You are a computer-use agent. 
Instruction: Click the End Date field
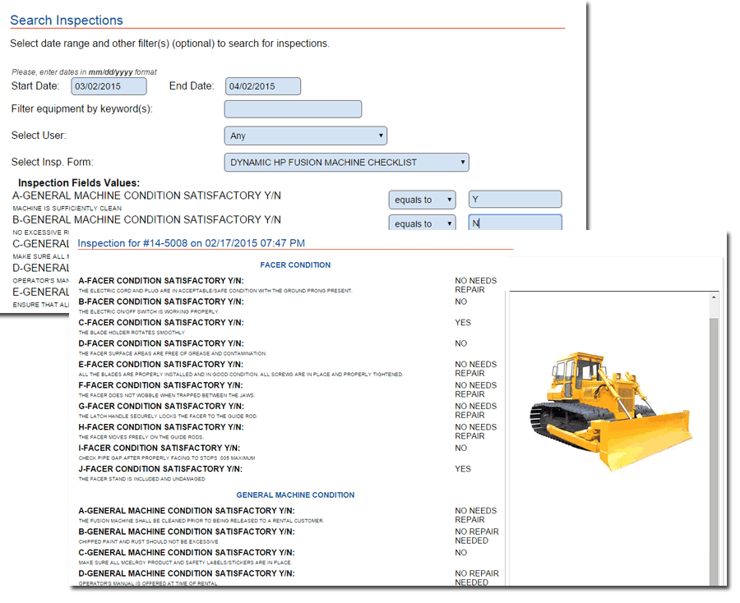pos(262,85)
